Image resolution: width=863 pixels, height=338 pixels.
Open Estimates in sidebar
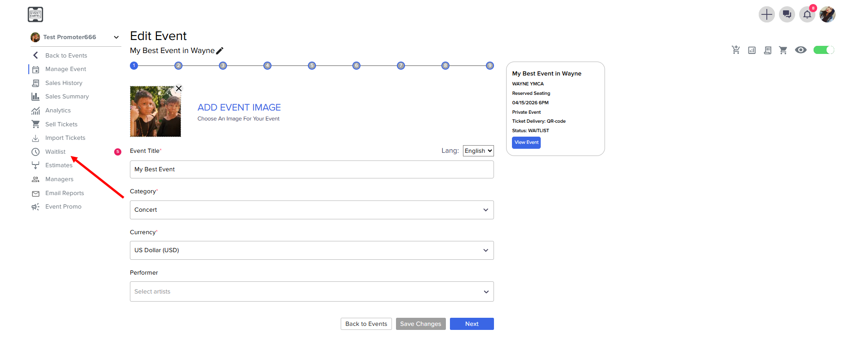coord(59,165)
